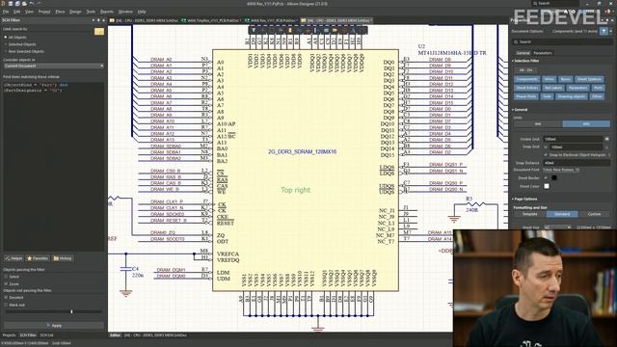Select Non Selected Objects radio option
Screen dimensions: 617x347
point(6,51)
